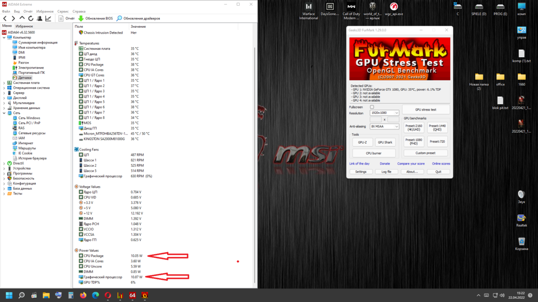This screenshot has width=538, height=302.
Task: Open the Online scores link
Action: click(441, 164)
